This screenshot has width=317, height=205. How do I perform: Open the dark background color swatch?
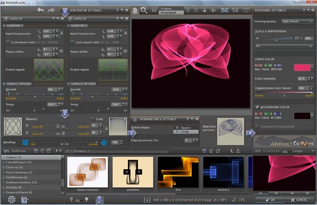coord(302,116)
